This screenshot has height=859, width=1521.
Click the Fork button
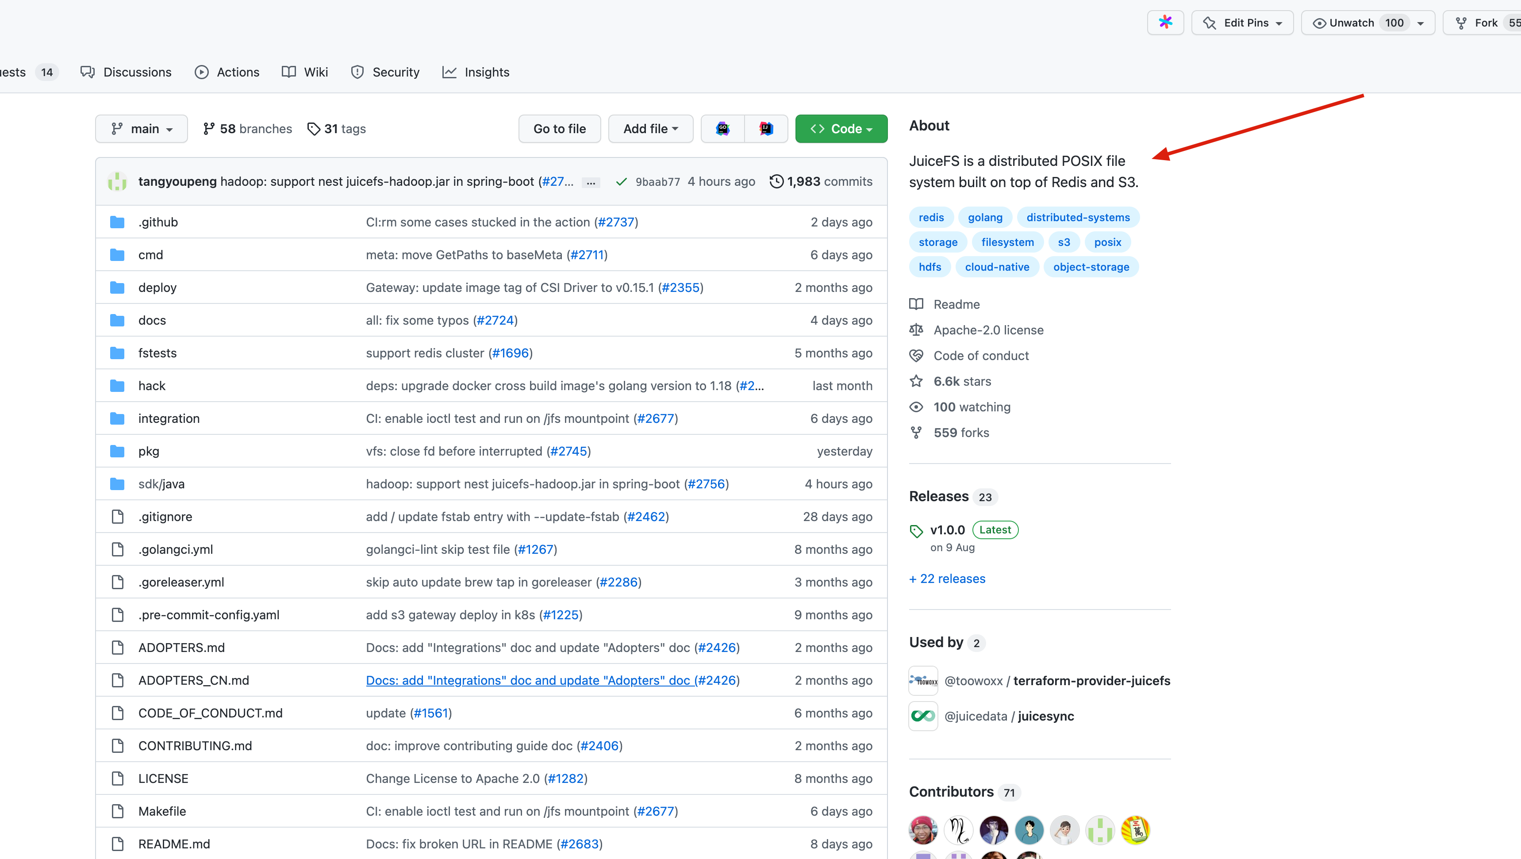(1482, 23)
